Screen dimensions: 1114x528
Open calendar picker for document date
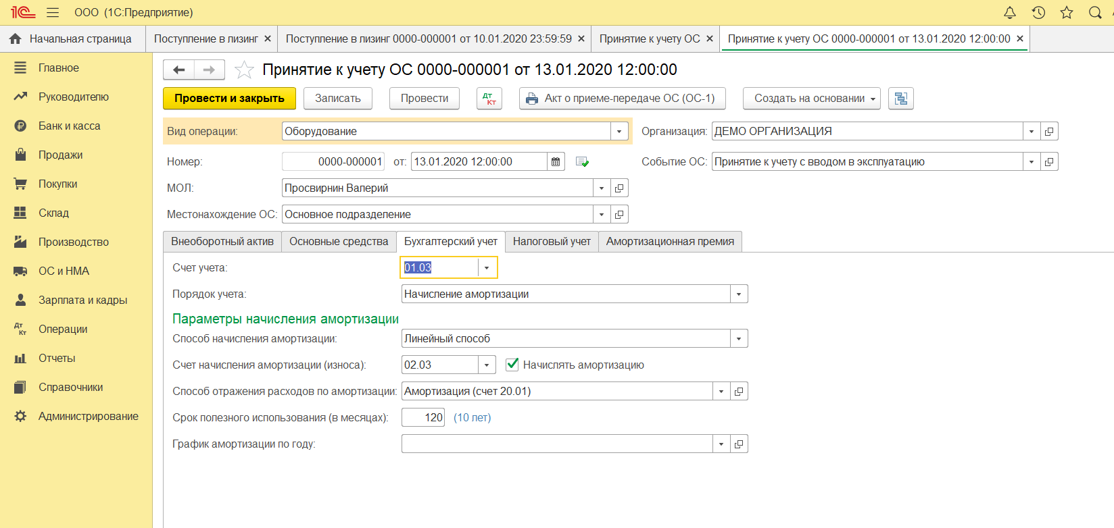point(556,162)
